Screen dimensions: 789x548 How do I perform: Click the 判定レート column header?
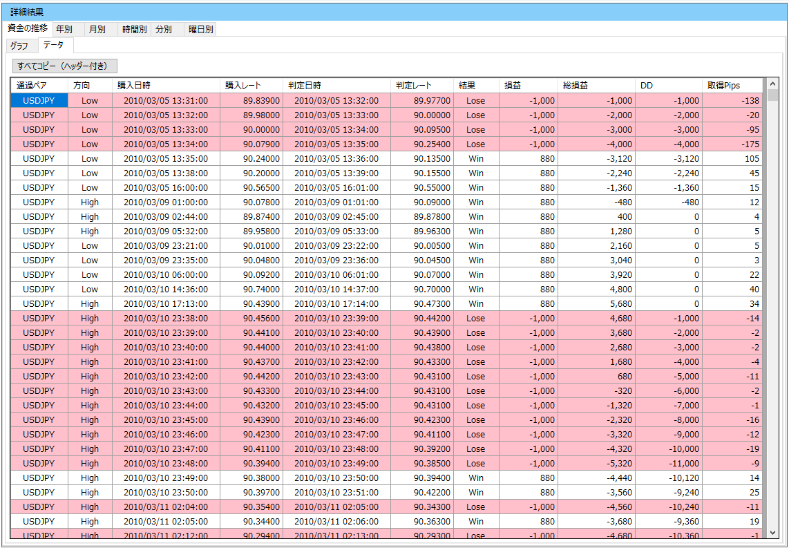click(422, 86)
